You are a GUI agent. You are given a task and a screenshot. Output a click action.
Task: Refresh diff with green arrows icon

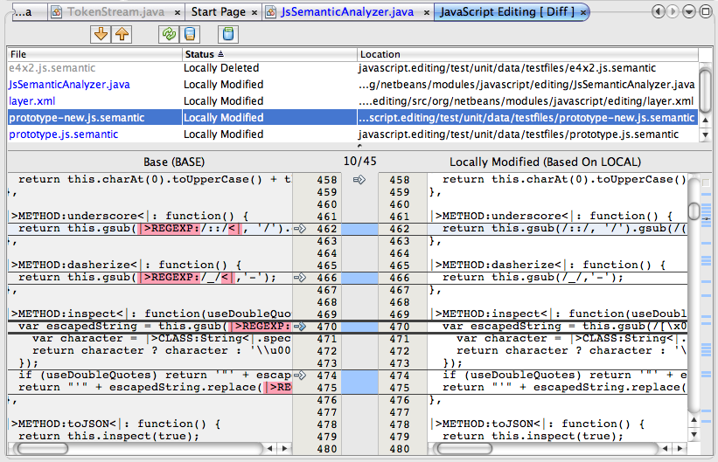[x=169, y=34]
